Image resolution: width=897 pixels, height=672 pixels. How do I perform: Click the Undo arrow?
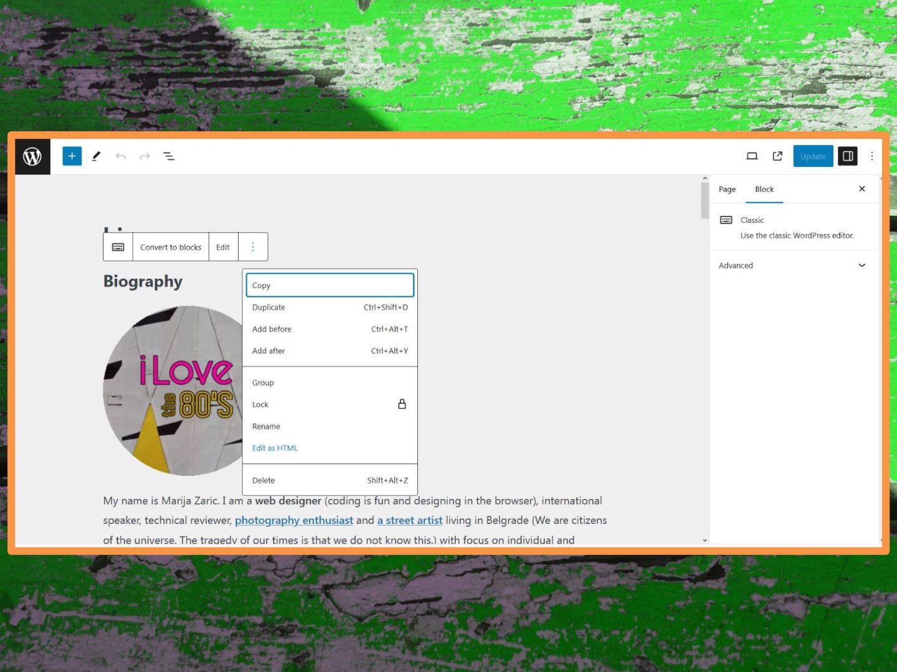(x=121, y=156)
